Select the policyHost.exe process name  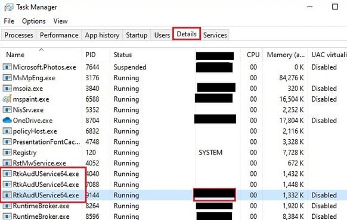click(x=35, y=131)
